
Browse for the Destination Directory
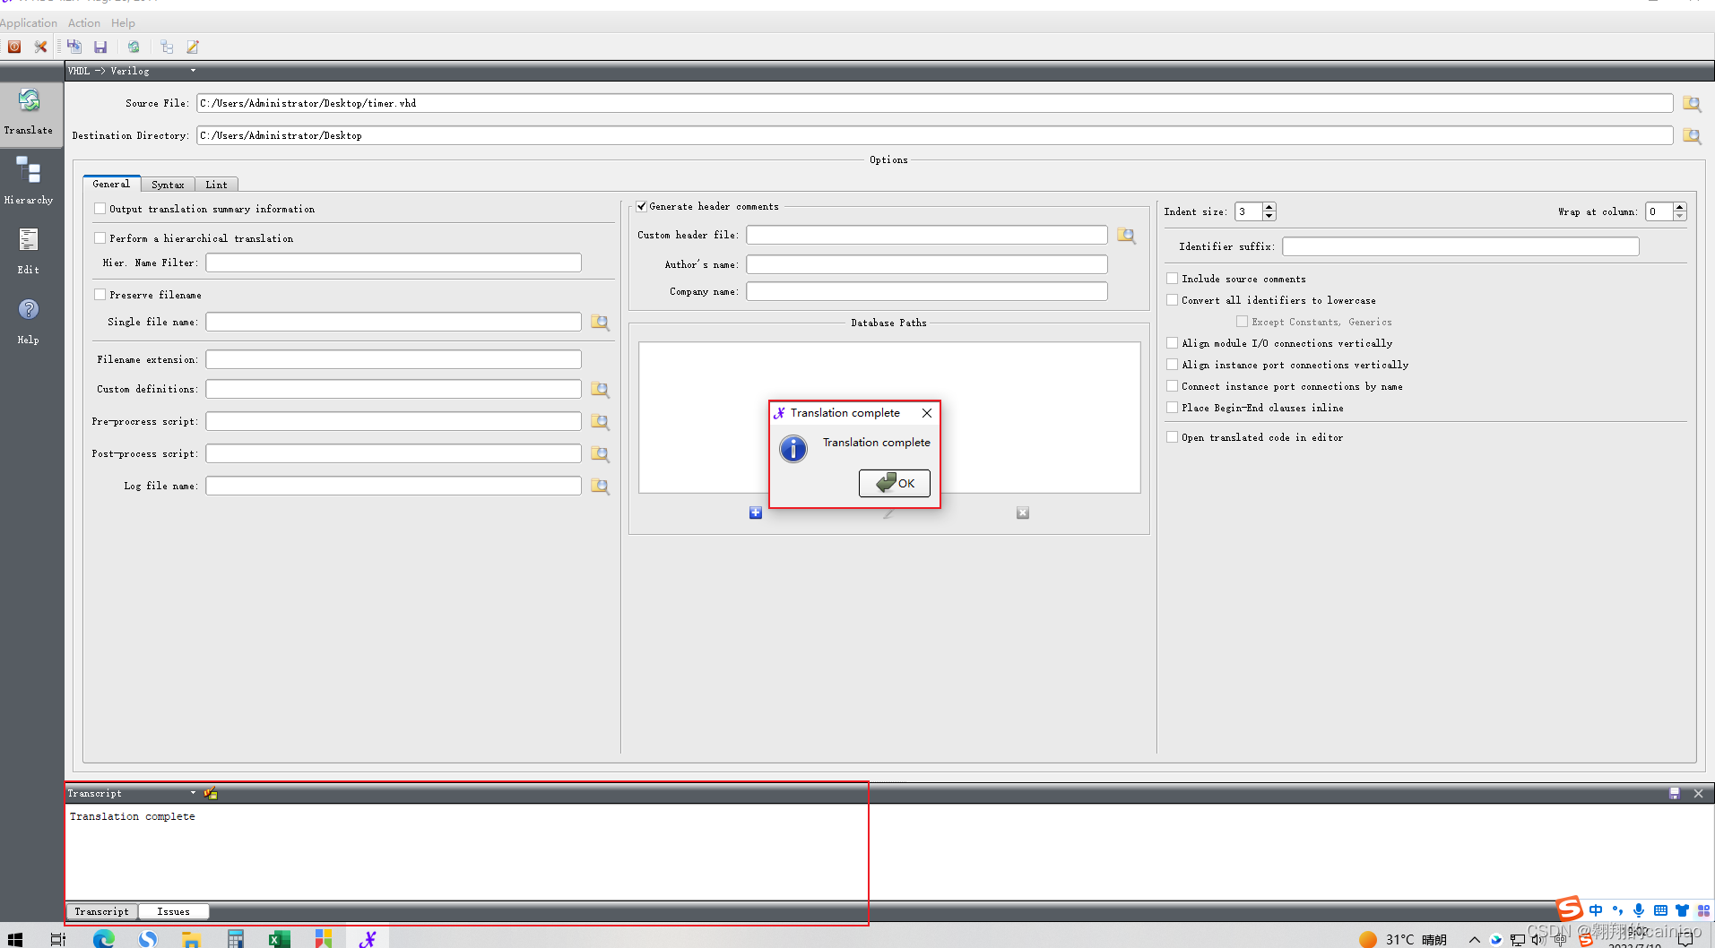point(1692,136)
